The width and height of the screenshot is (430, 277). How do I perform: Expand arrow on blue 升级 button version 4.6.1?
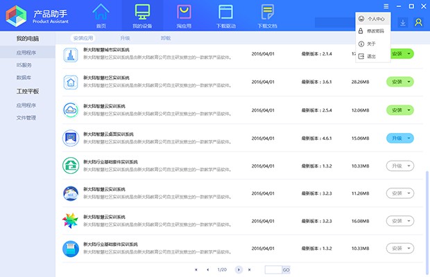409,138
